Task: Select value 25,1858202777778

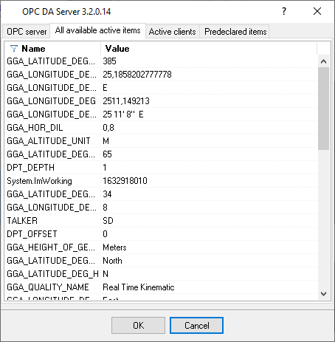Action: click(x=137, y=75)
